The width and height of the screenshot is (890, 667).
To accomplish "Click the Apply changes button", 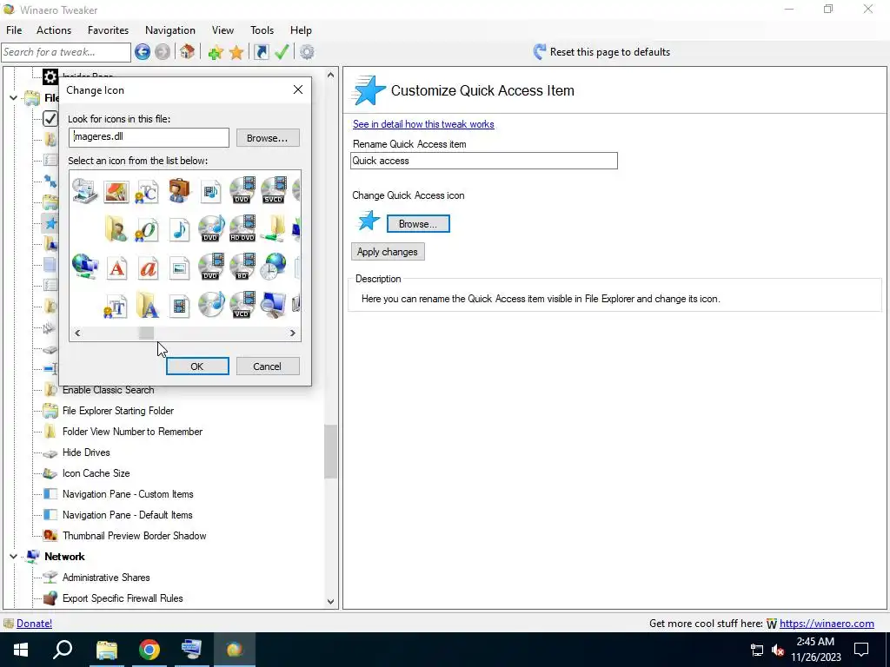I will click(x=387, y=252).
